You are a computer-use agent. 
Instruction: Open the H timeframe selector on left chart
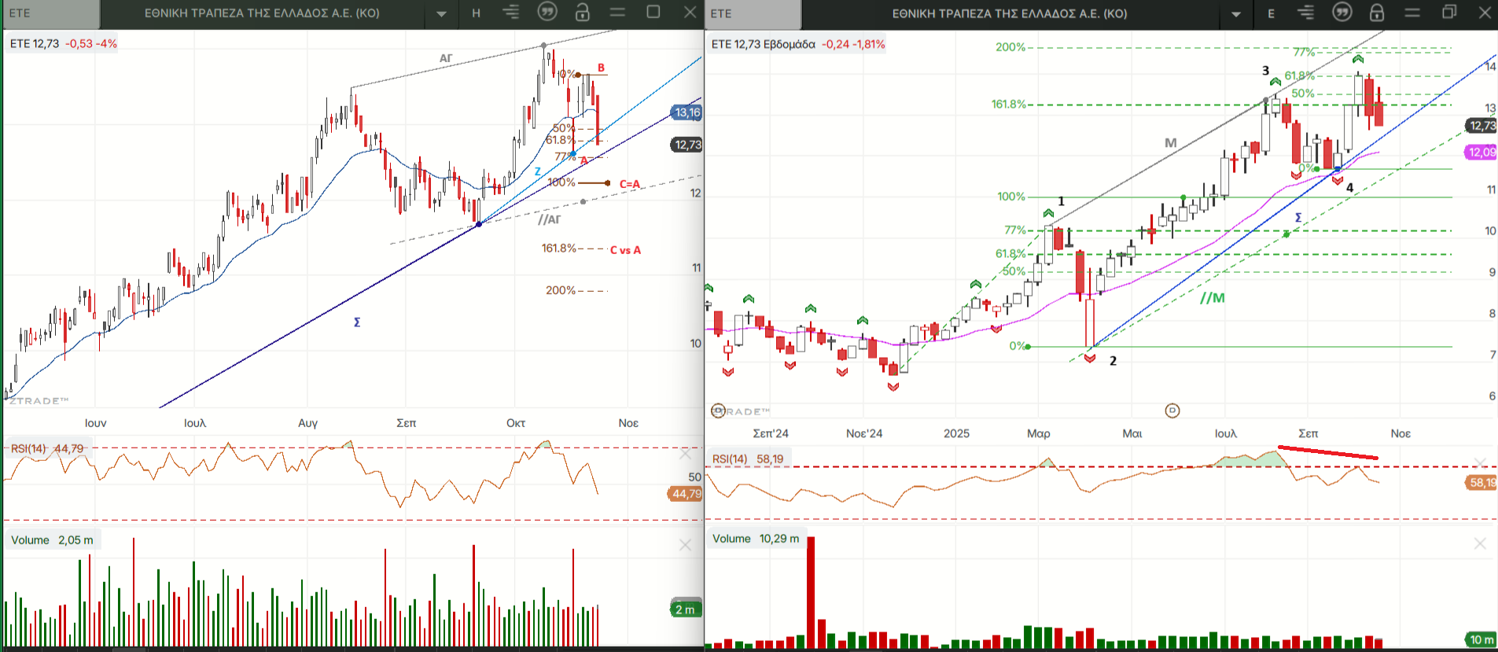pyautogui.click(x=476, y=13)
